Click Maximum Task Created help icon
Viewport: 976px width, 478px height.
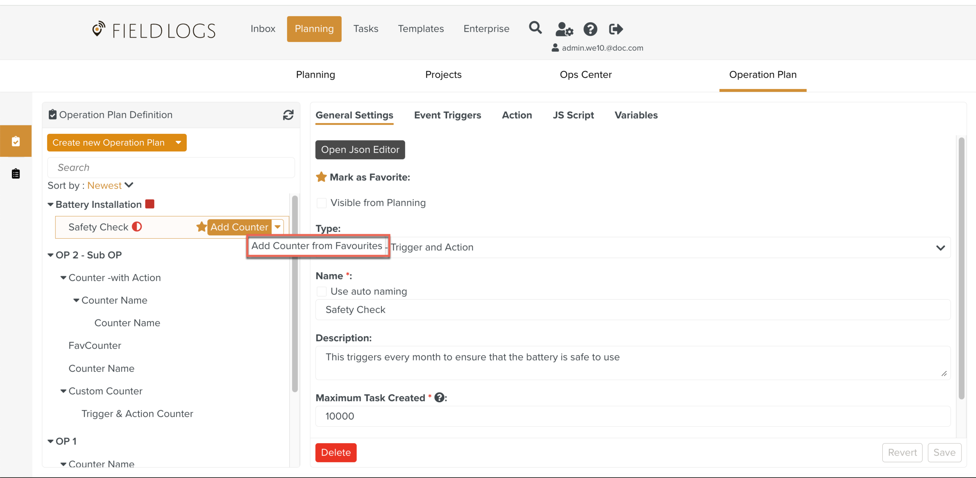coord(439,398)
